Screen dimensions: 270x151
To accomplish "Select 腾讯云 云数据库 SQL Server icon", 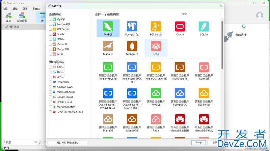I will coord(204,93).
